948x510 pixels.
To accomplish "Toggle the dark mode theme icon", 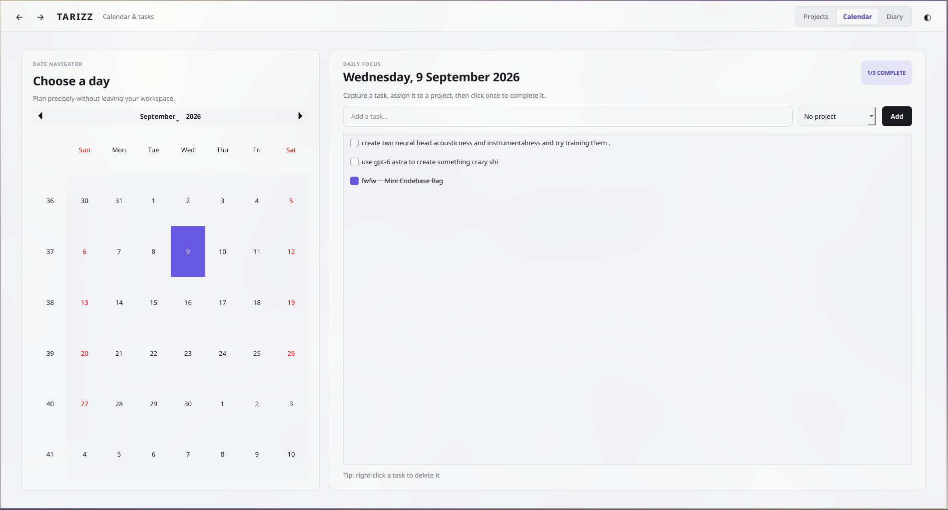I will tap(927, 17).
